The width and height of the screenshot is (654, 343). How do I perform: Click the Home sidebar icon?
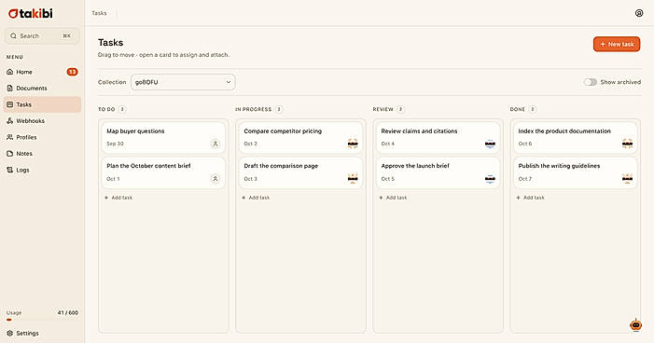[10, 72]
